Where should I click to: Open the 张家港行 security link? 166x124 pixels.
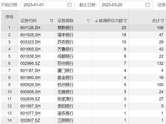[65, 99]
